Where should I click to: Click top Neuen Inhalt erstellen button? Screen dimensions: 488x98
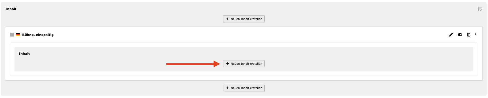(244, 19)
